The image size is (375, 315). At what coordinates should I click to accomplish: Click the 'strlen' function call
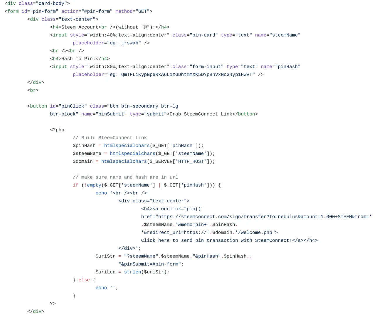[x=132, y=272]
